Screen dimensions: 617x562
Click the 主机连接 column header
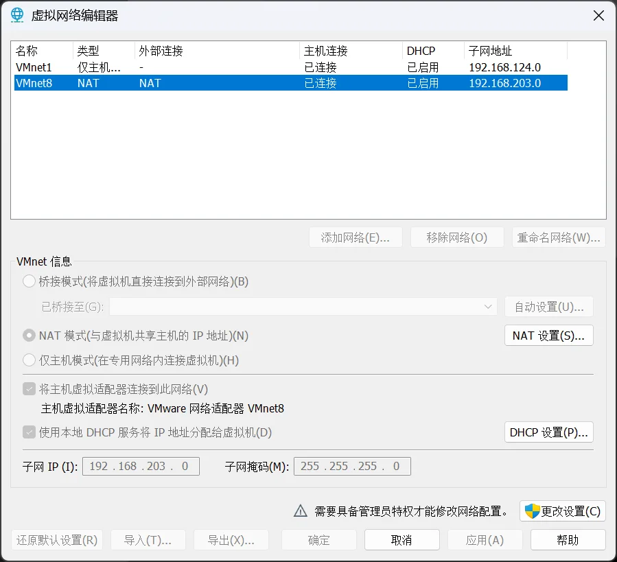(x=351, y=51)
